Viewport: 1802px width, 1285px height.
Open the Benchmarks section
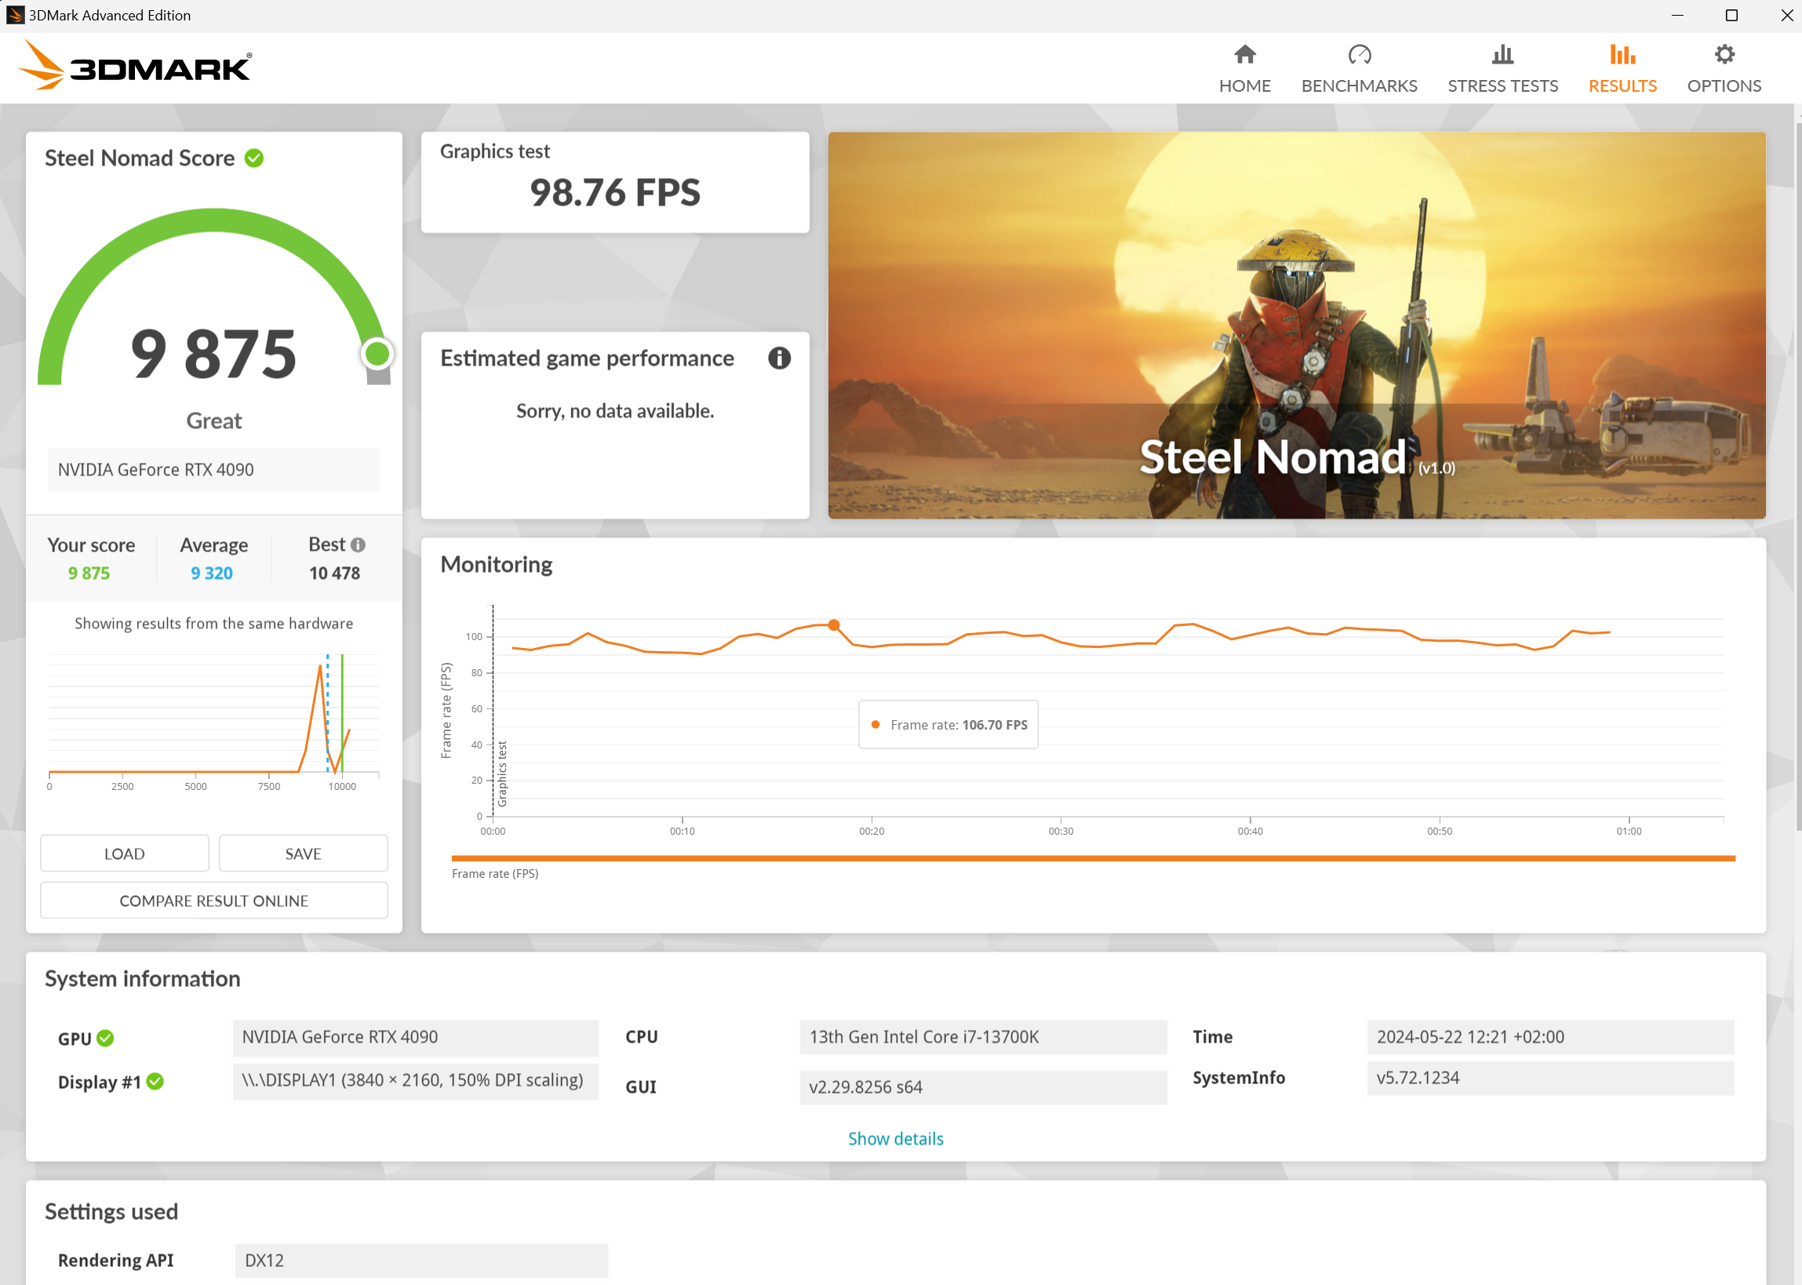1359,67
